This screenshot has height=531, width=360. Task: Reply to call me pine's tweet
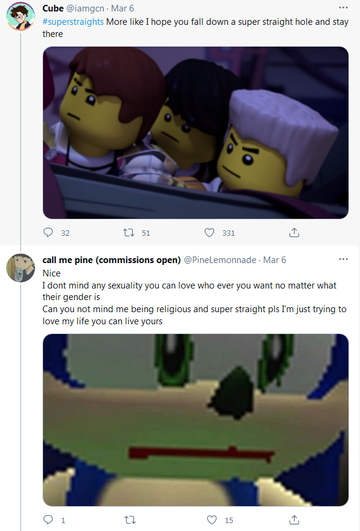pyautogui.click(x=48, y=519)
